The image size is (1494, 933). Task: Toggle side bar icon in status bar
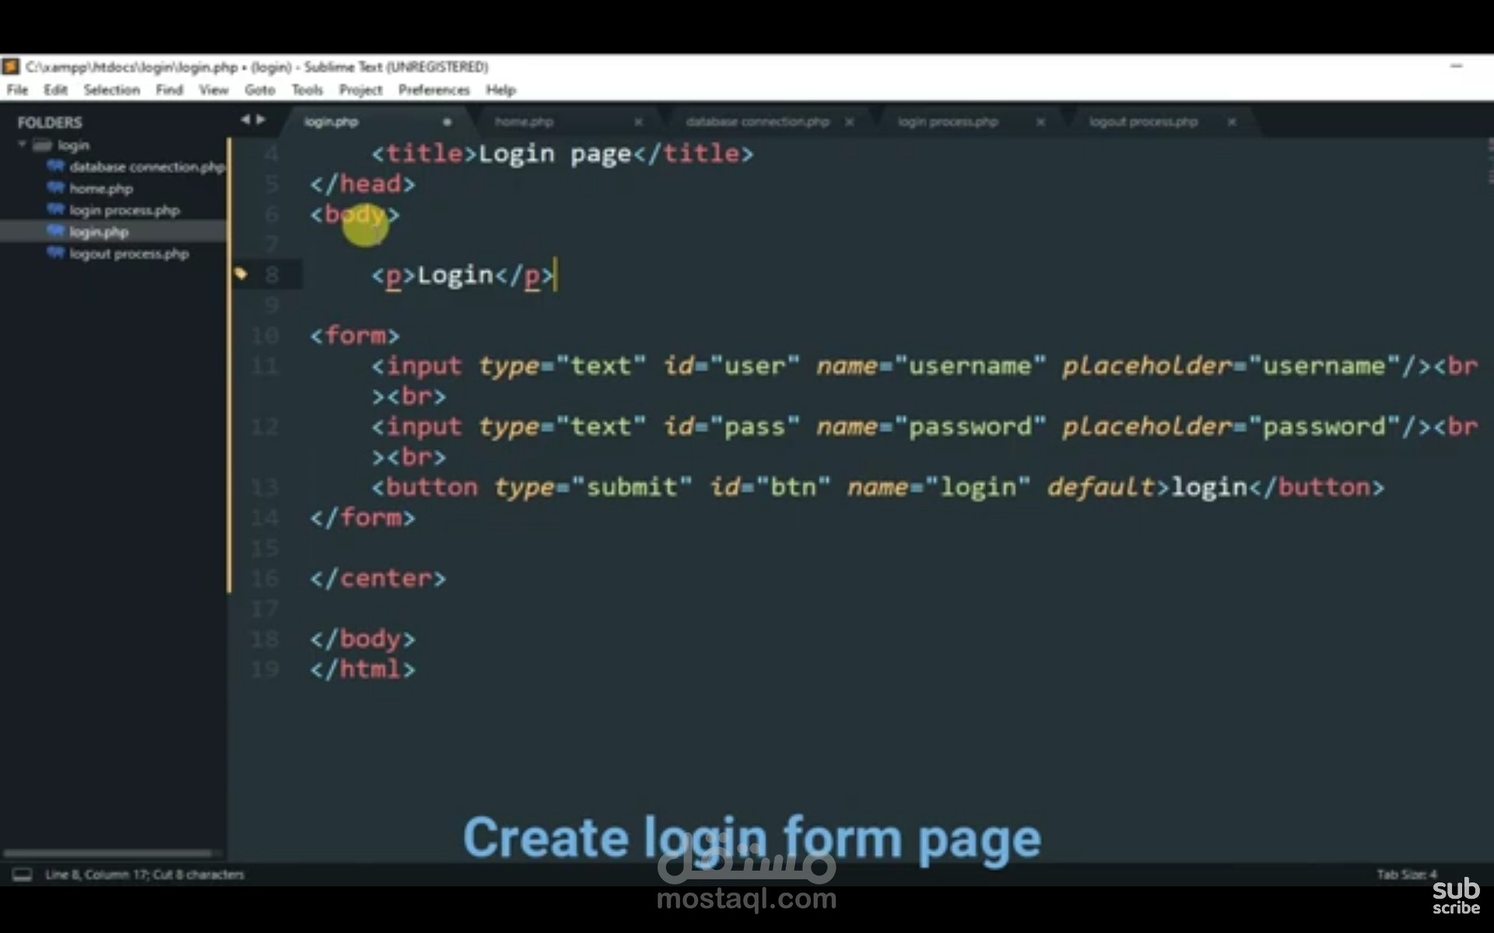23,875
